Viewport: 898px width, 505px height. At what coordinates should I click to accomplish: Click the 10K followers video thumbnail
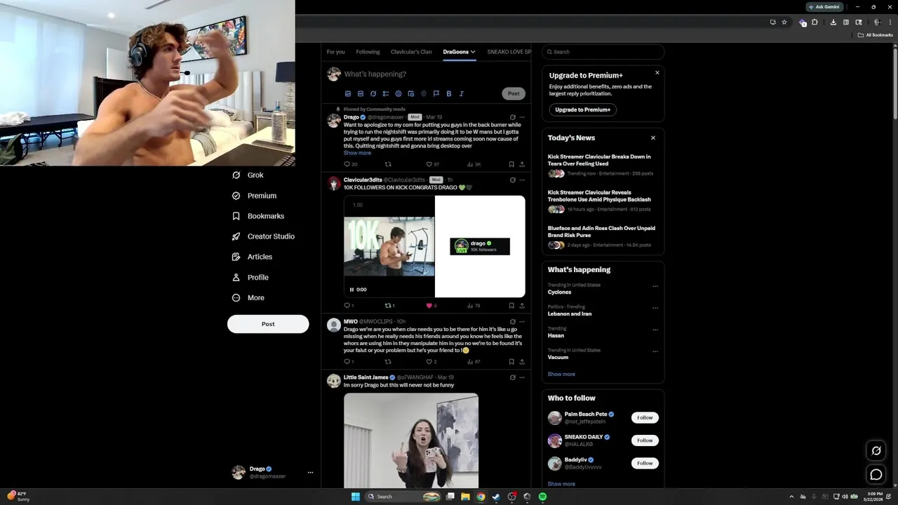pyautogui.click(x=389, y=247)
